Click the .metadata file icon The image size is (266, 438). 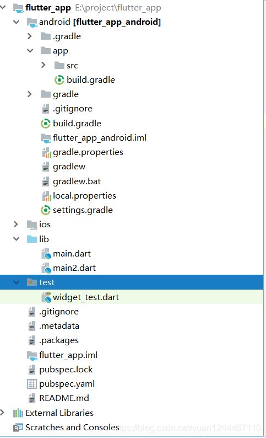32,326
